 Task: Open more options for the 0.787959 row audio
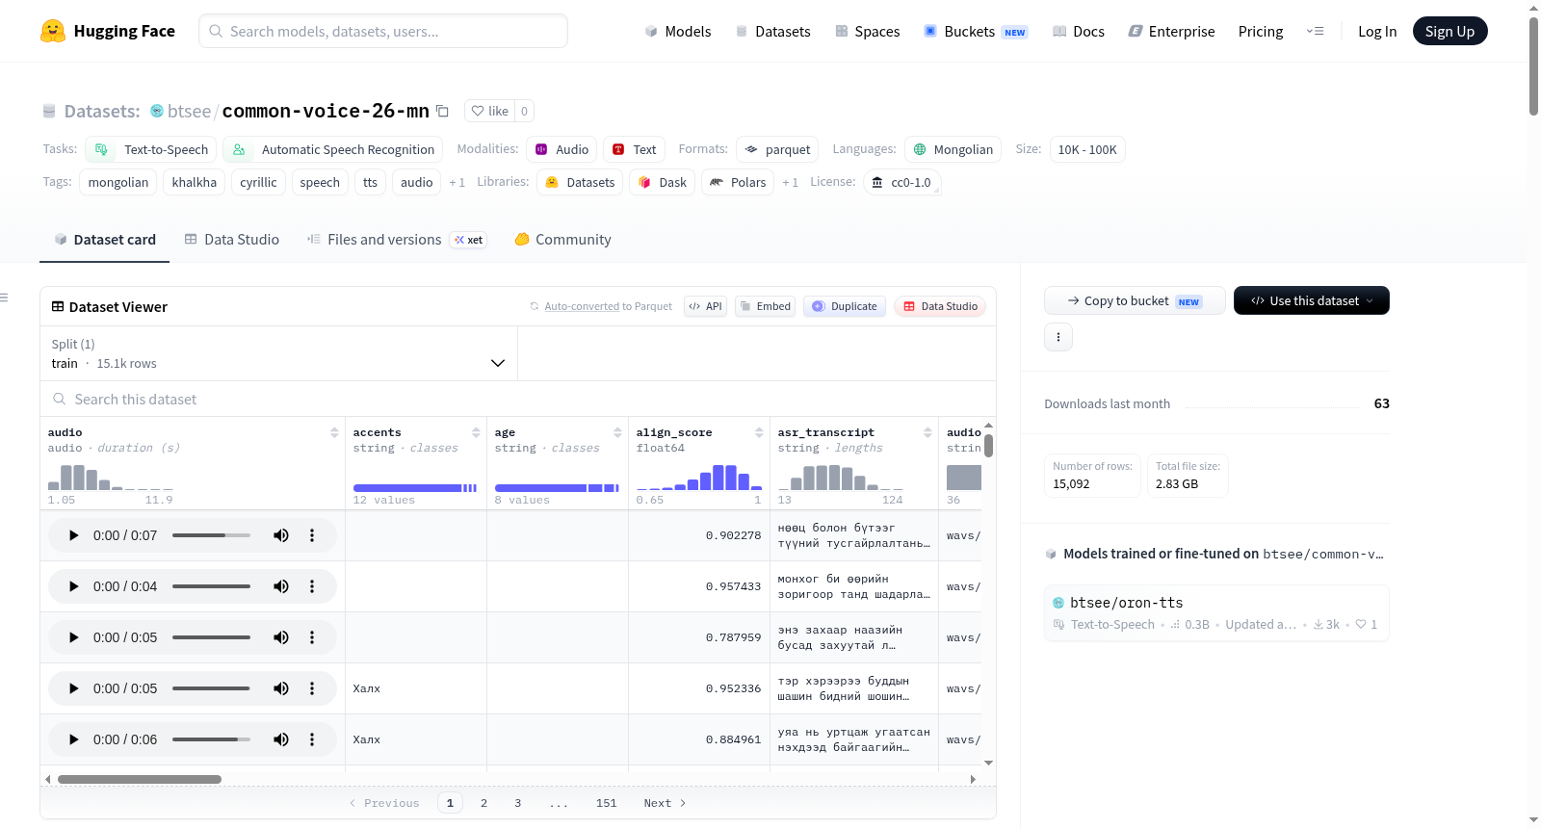[x=312, y=637]
